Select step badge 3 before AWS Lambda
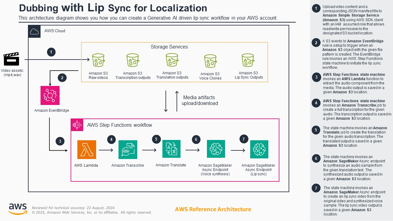Screen dimensions: 393x221 [60, 141]
